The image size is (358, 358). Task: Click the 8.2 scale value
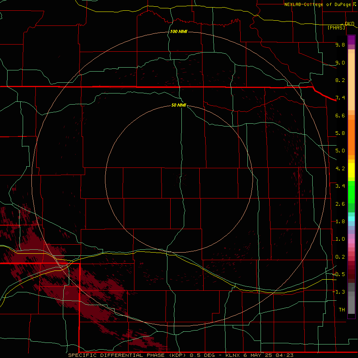point(340,80)
